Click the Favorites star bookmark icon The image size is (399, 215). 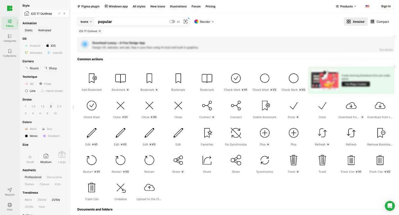(208, 133)
